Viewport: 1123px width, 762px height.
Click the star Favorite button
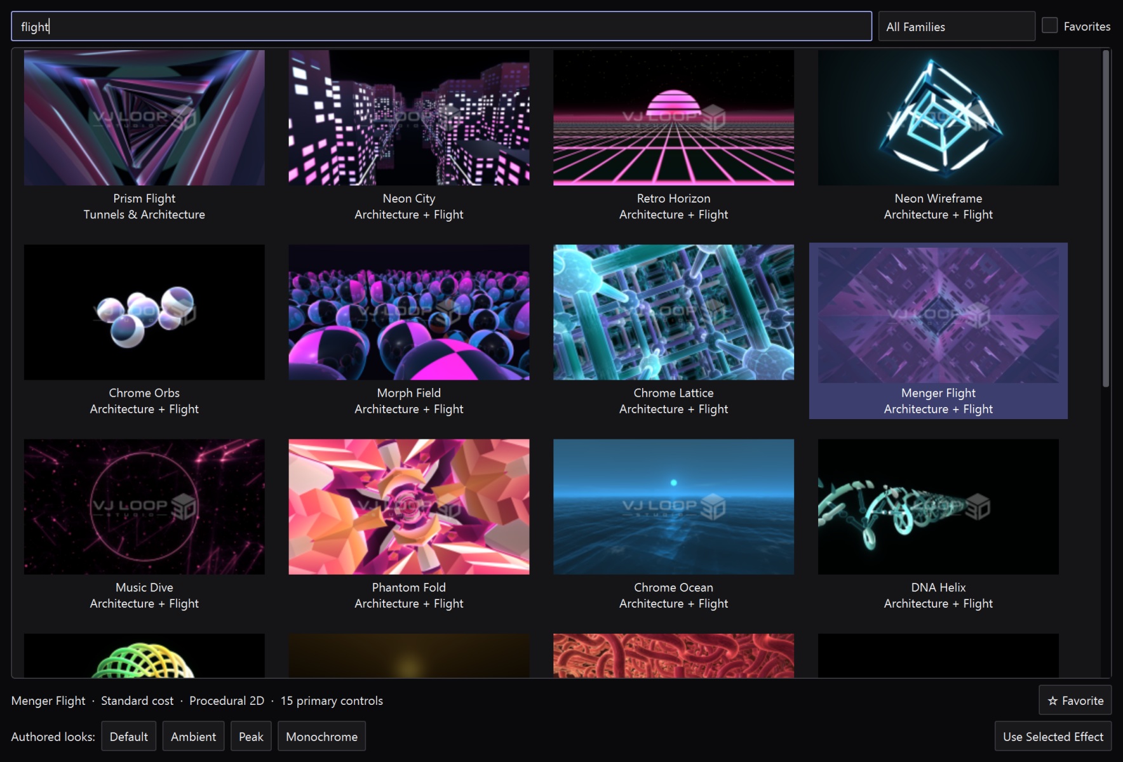pos(1075,700)
